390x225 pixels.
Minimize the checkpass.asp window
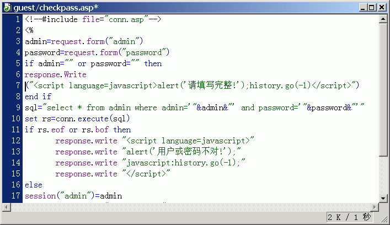[363, 8]
